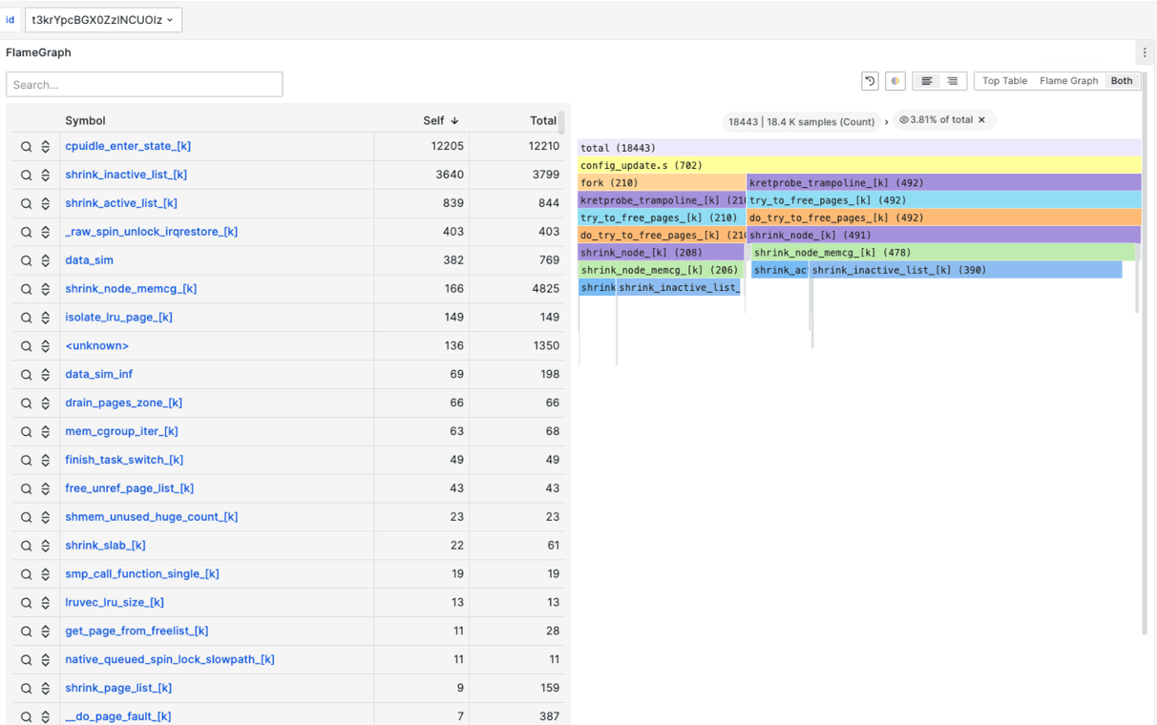Switch to left text alignment
The image size is (1157, 725).
926,81
